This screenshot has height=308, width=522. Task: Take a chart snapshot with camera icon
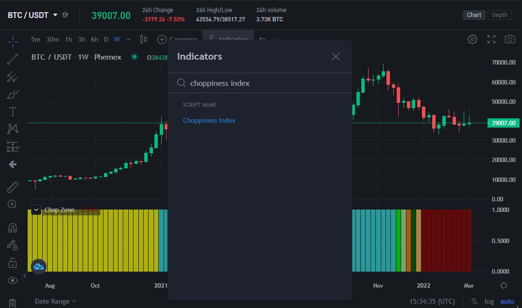[x=510, y=39]
